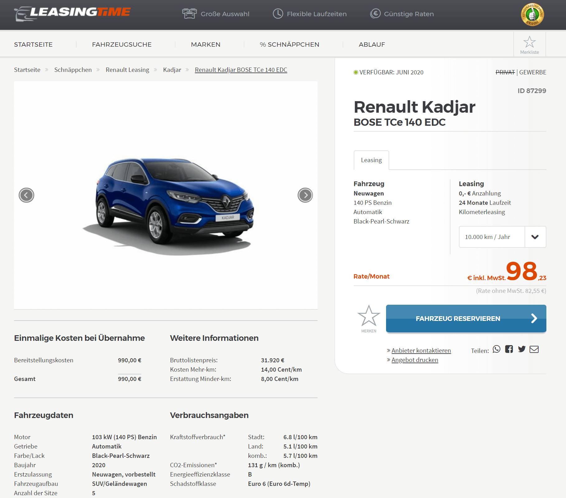Click Motor value 103 kW (140 PS) Benzin
The width and height of the screenshot is (566, 498).
[125, 437]
